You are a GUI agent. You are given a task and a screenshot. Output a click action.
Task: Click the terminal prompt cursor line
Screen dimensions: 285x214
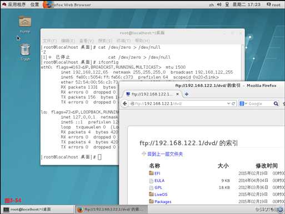point(71,157)
